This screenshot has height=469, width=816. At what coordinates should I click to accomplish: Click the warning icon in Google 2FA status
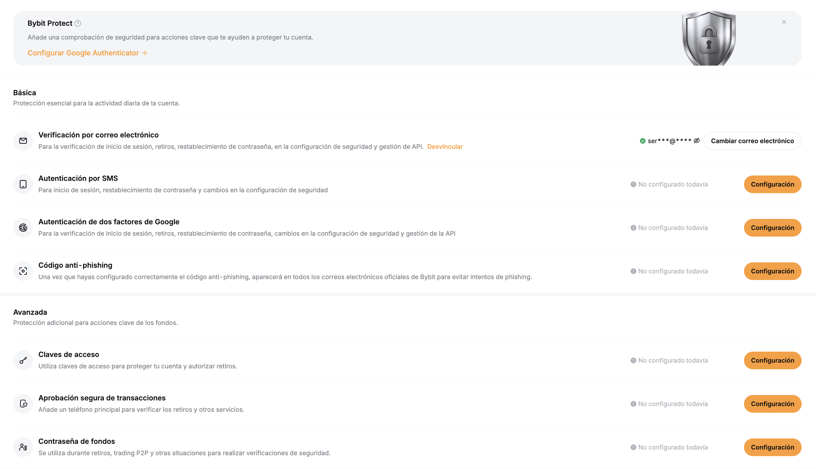coord(633,228)
